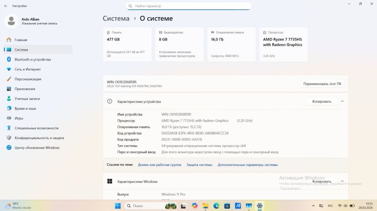Open the blue monitor taskbar app
This screenshot has height=211, width=377.
click(x=248, y=206)
